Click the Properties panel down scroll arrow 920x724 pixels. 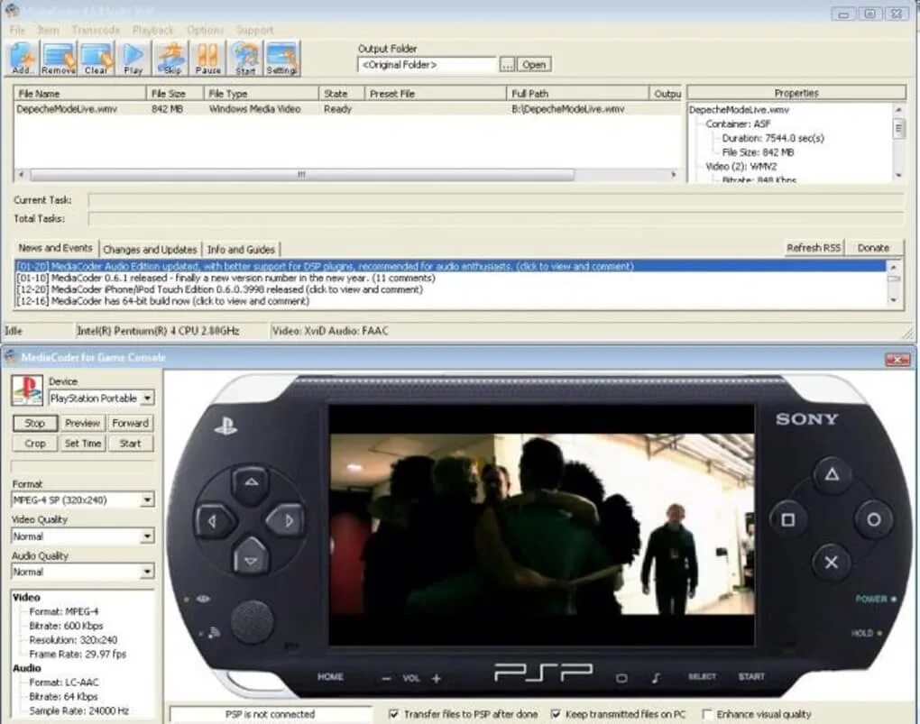(x=898, y=176)
